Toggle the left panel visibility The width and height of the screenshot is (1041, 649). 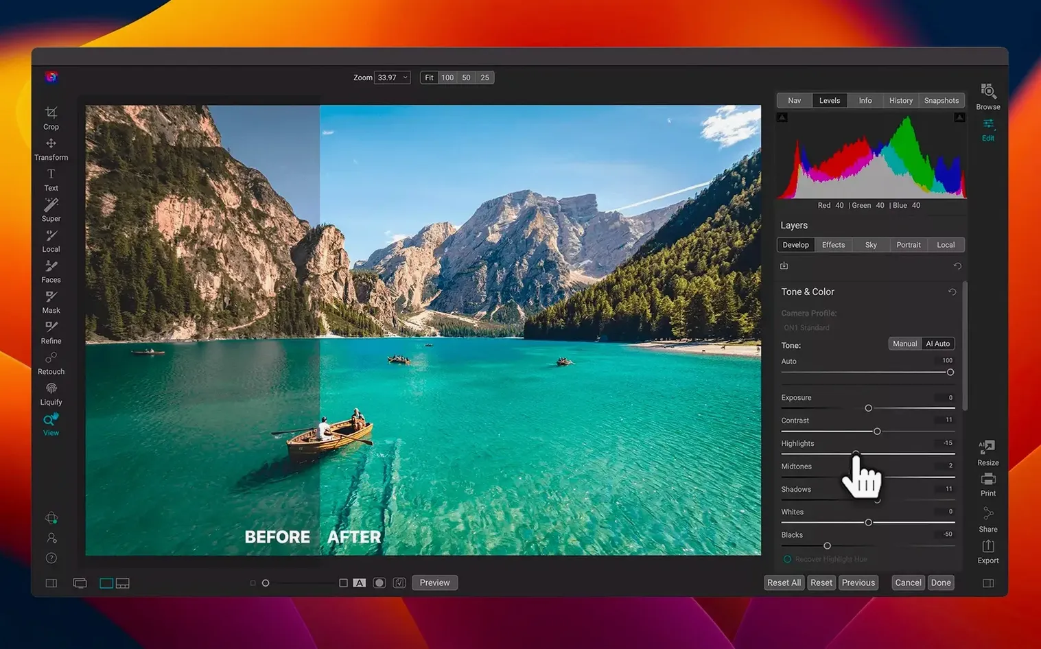tap(51, 583)
